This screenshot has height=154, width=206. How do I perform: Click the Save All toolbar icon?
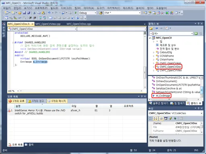[29, 13]
